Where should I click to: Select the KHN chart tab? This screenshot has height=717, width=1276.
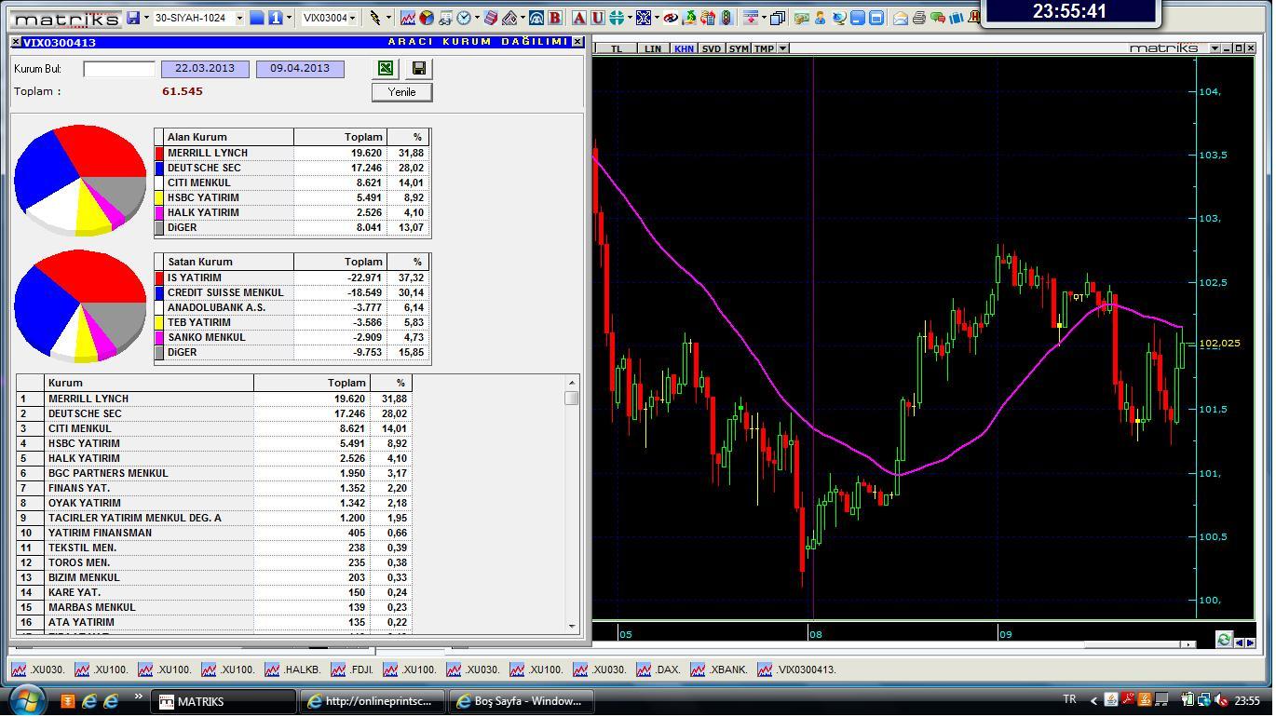pos(684,48)
